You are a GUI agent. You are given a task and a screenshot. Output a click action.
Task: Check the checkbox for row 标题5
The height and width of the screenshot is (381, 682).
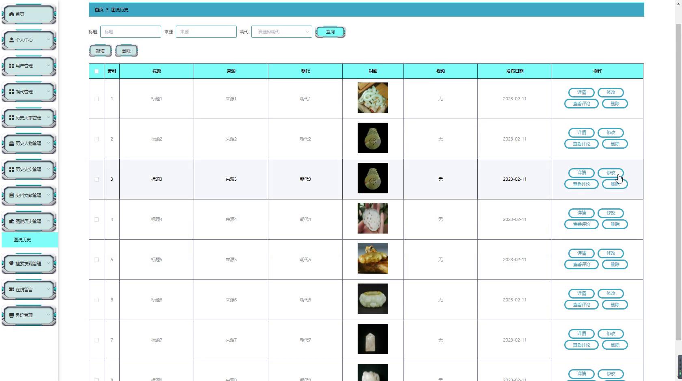97,260
